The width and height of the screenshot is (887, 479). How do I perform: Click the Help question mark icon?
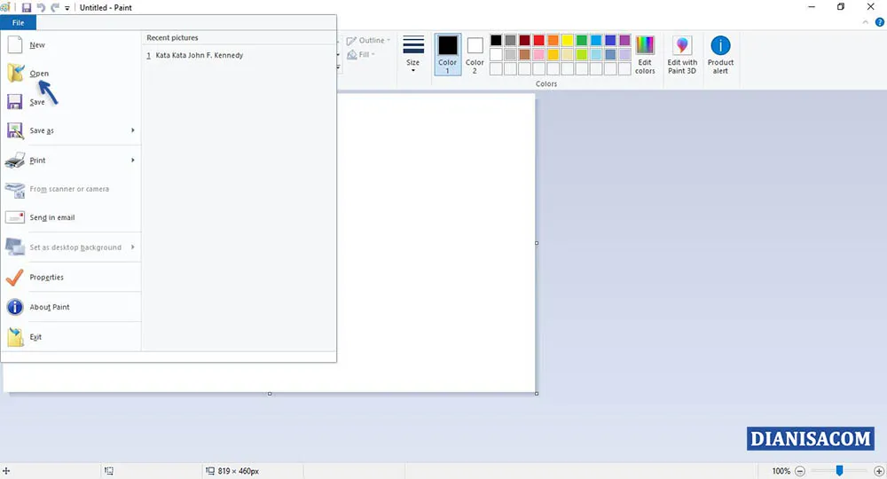(x=880, y=22)
